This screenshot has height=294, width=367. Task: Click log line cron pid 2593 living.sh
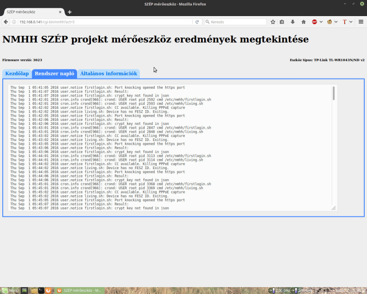107,104
